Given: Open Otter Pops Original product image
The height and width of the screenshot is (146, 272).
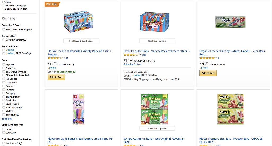Looking at the screenshot, I should tap(157, 22).
